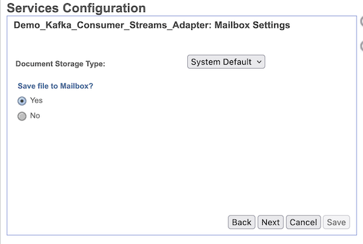The width and height of the screenshot is (363, 244).
Task: Select the No radio button
Action: (x=22, y=116)
